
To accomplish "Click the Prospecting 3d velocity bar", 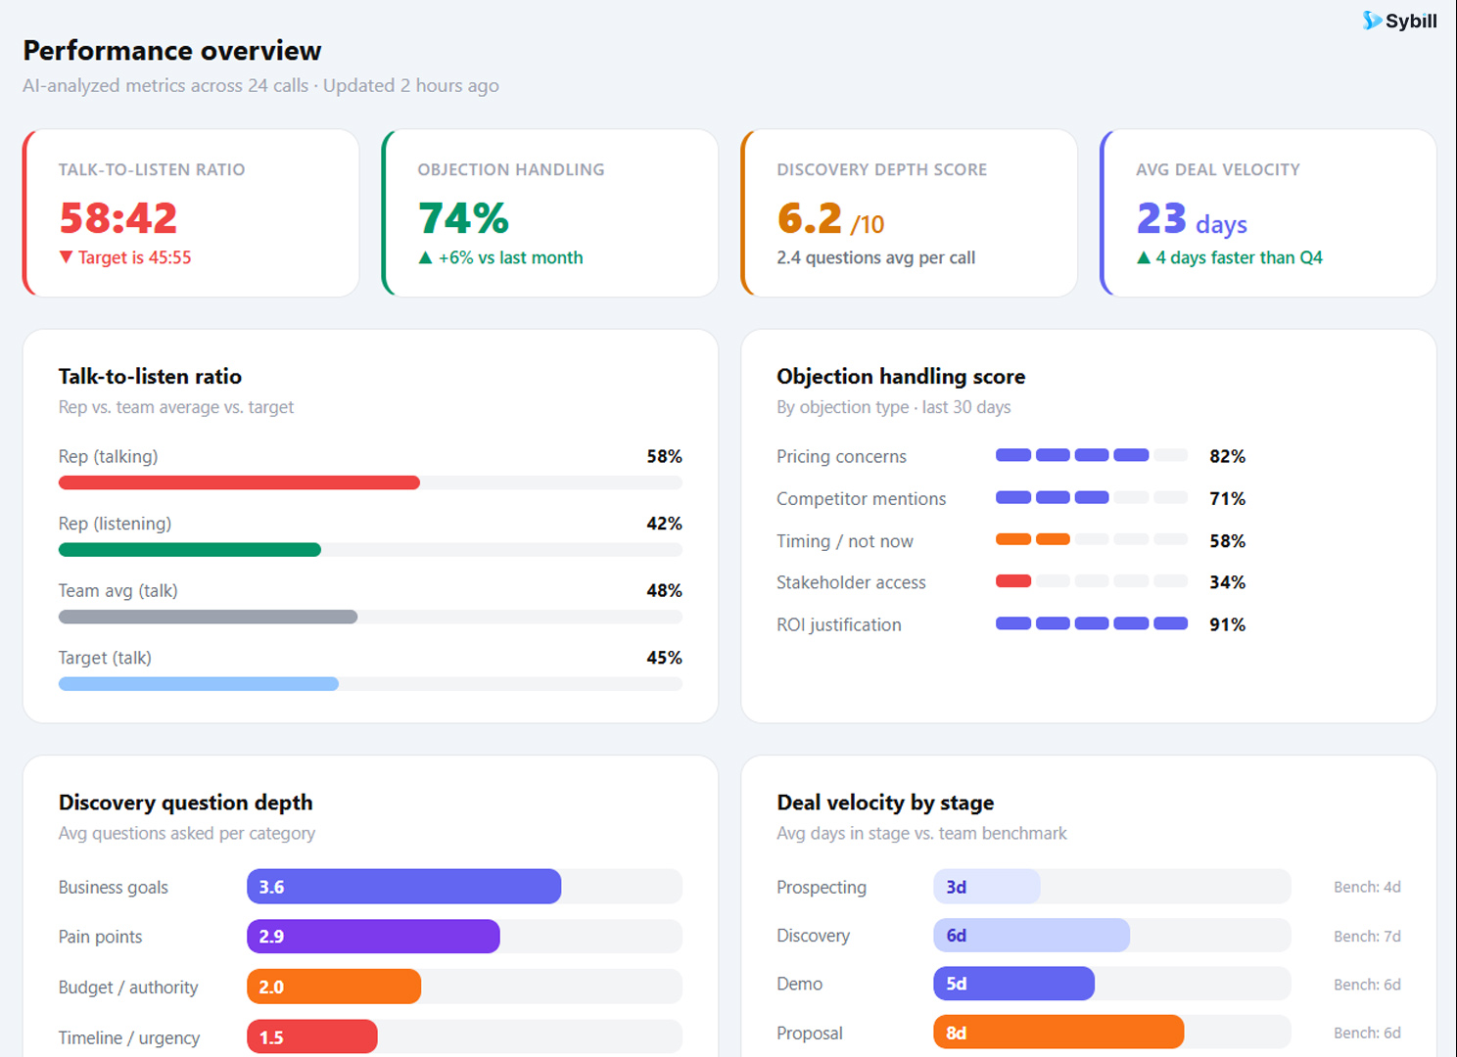I will click(x=987, y=887).
